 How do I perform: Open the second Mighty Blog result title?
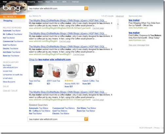tap(68, 33)
